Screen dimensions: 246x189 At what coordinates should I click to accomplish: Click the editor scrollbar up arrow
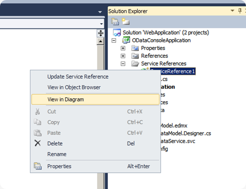point(101,41)
